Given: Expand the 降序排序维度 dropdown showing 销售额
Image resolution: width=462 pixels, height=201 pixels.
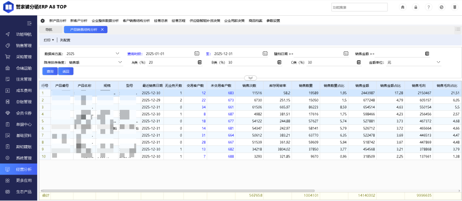Looking at the screenshot, I should tap(120, 62).
